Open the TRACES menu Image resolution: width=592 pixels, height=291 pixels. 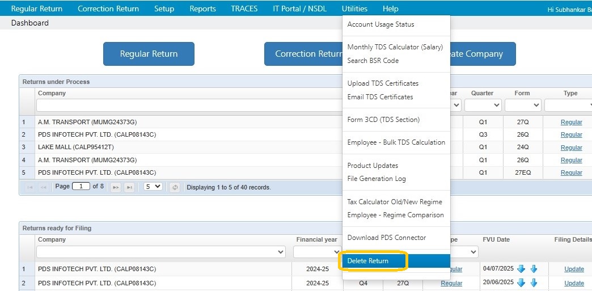coord(244,9)
